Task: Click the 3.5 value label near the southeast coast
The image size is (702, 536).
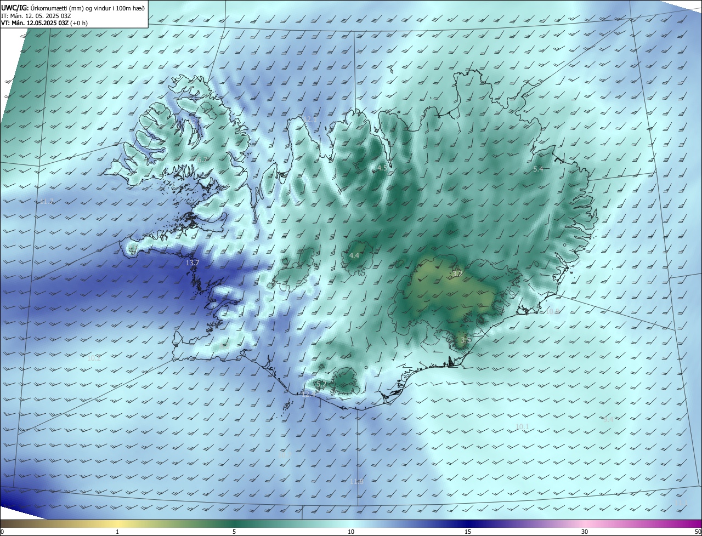Action: [x=466, y=340]
